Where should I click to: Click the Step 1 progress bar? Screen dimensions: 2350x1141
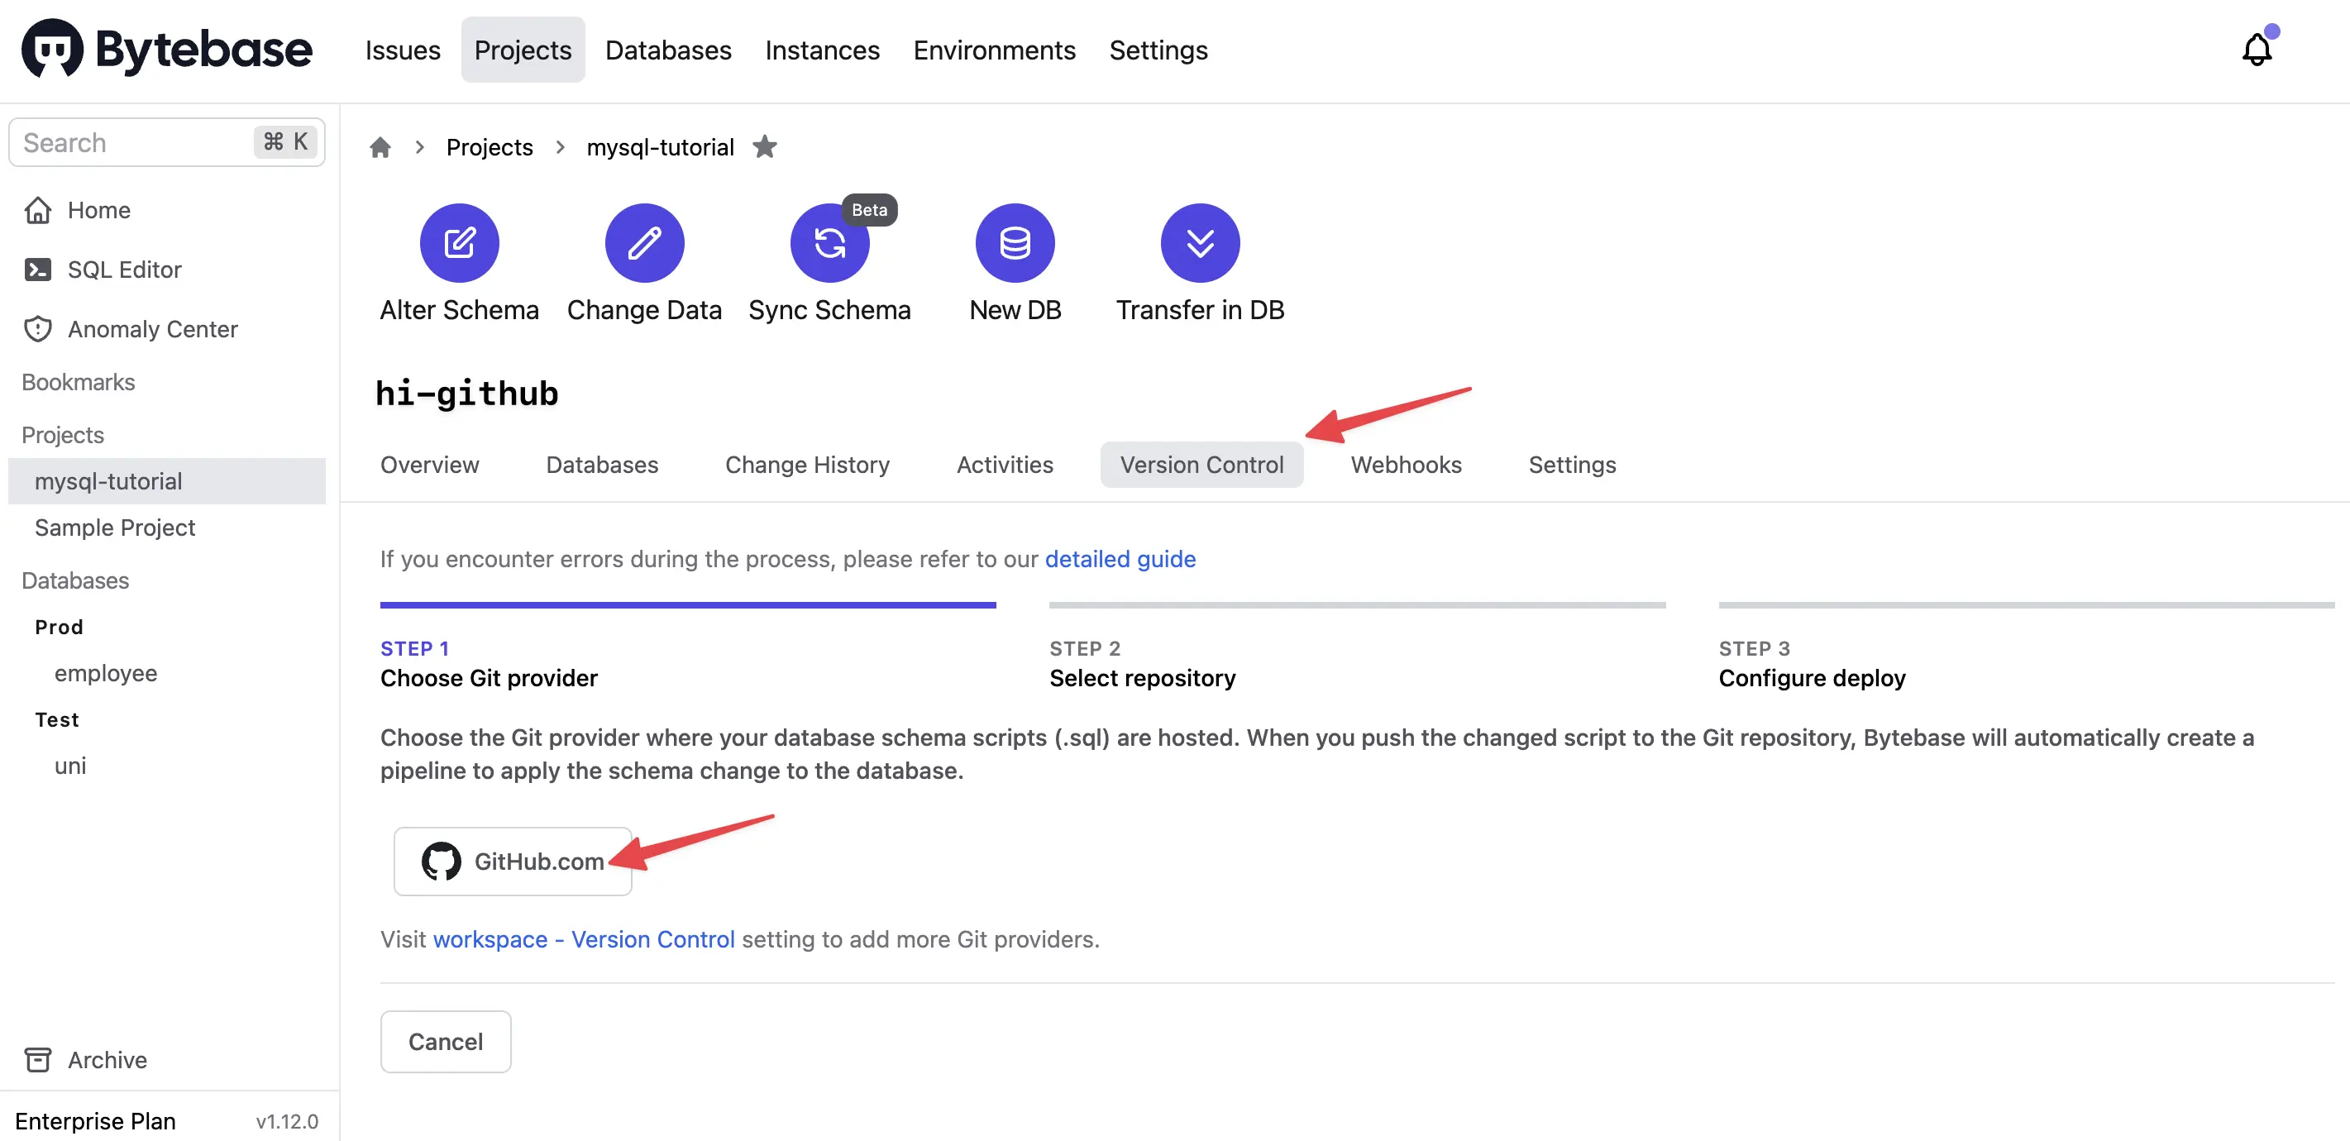pos(688,604)
